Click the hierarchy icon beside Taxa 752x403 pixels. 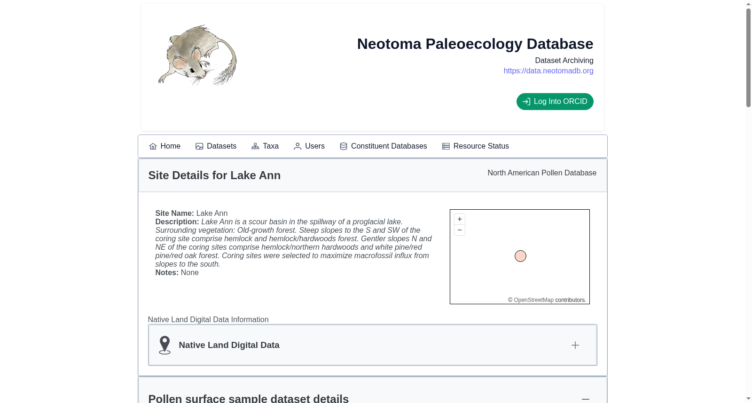click(255, 146)
